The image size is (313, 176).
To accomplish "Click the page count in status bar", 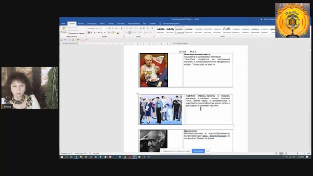I will [x=67, y=154].
